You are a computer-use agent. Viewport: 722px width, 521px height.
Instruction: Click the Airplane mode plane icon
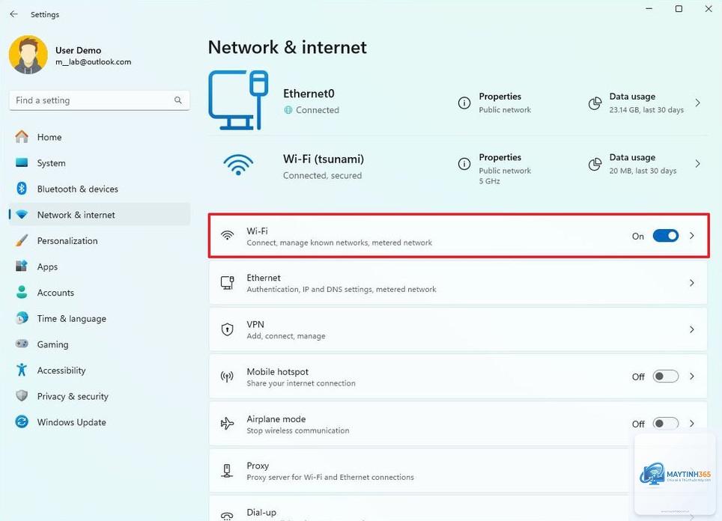click(x=227, y=424)
